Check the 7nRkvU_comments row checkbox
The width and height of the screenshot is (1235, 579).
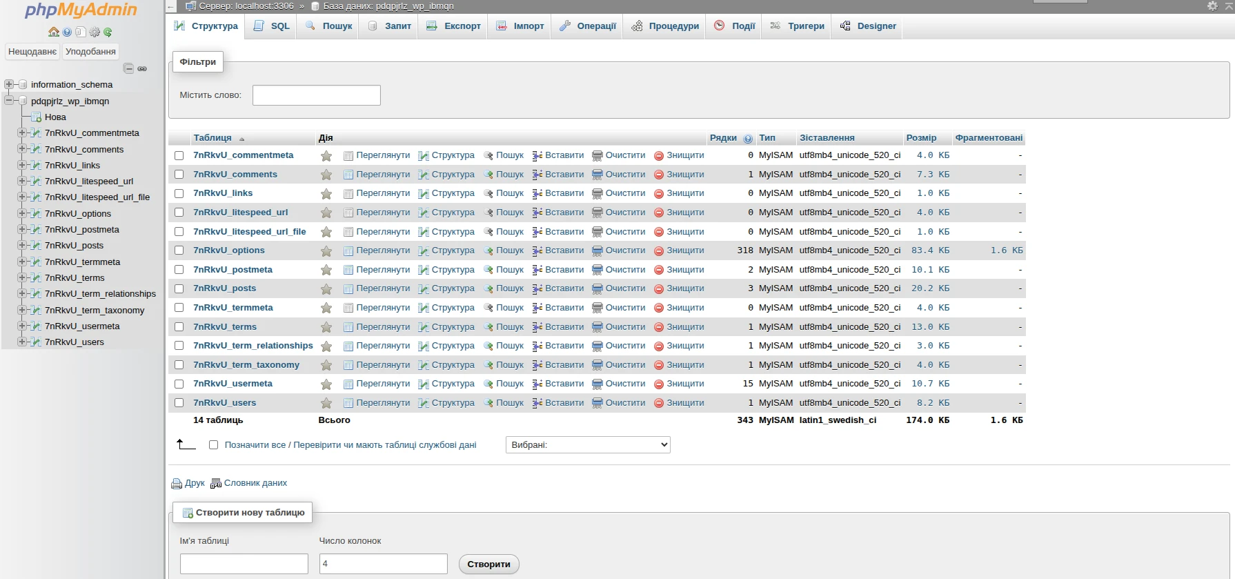179,175
